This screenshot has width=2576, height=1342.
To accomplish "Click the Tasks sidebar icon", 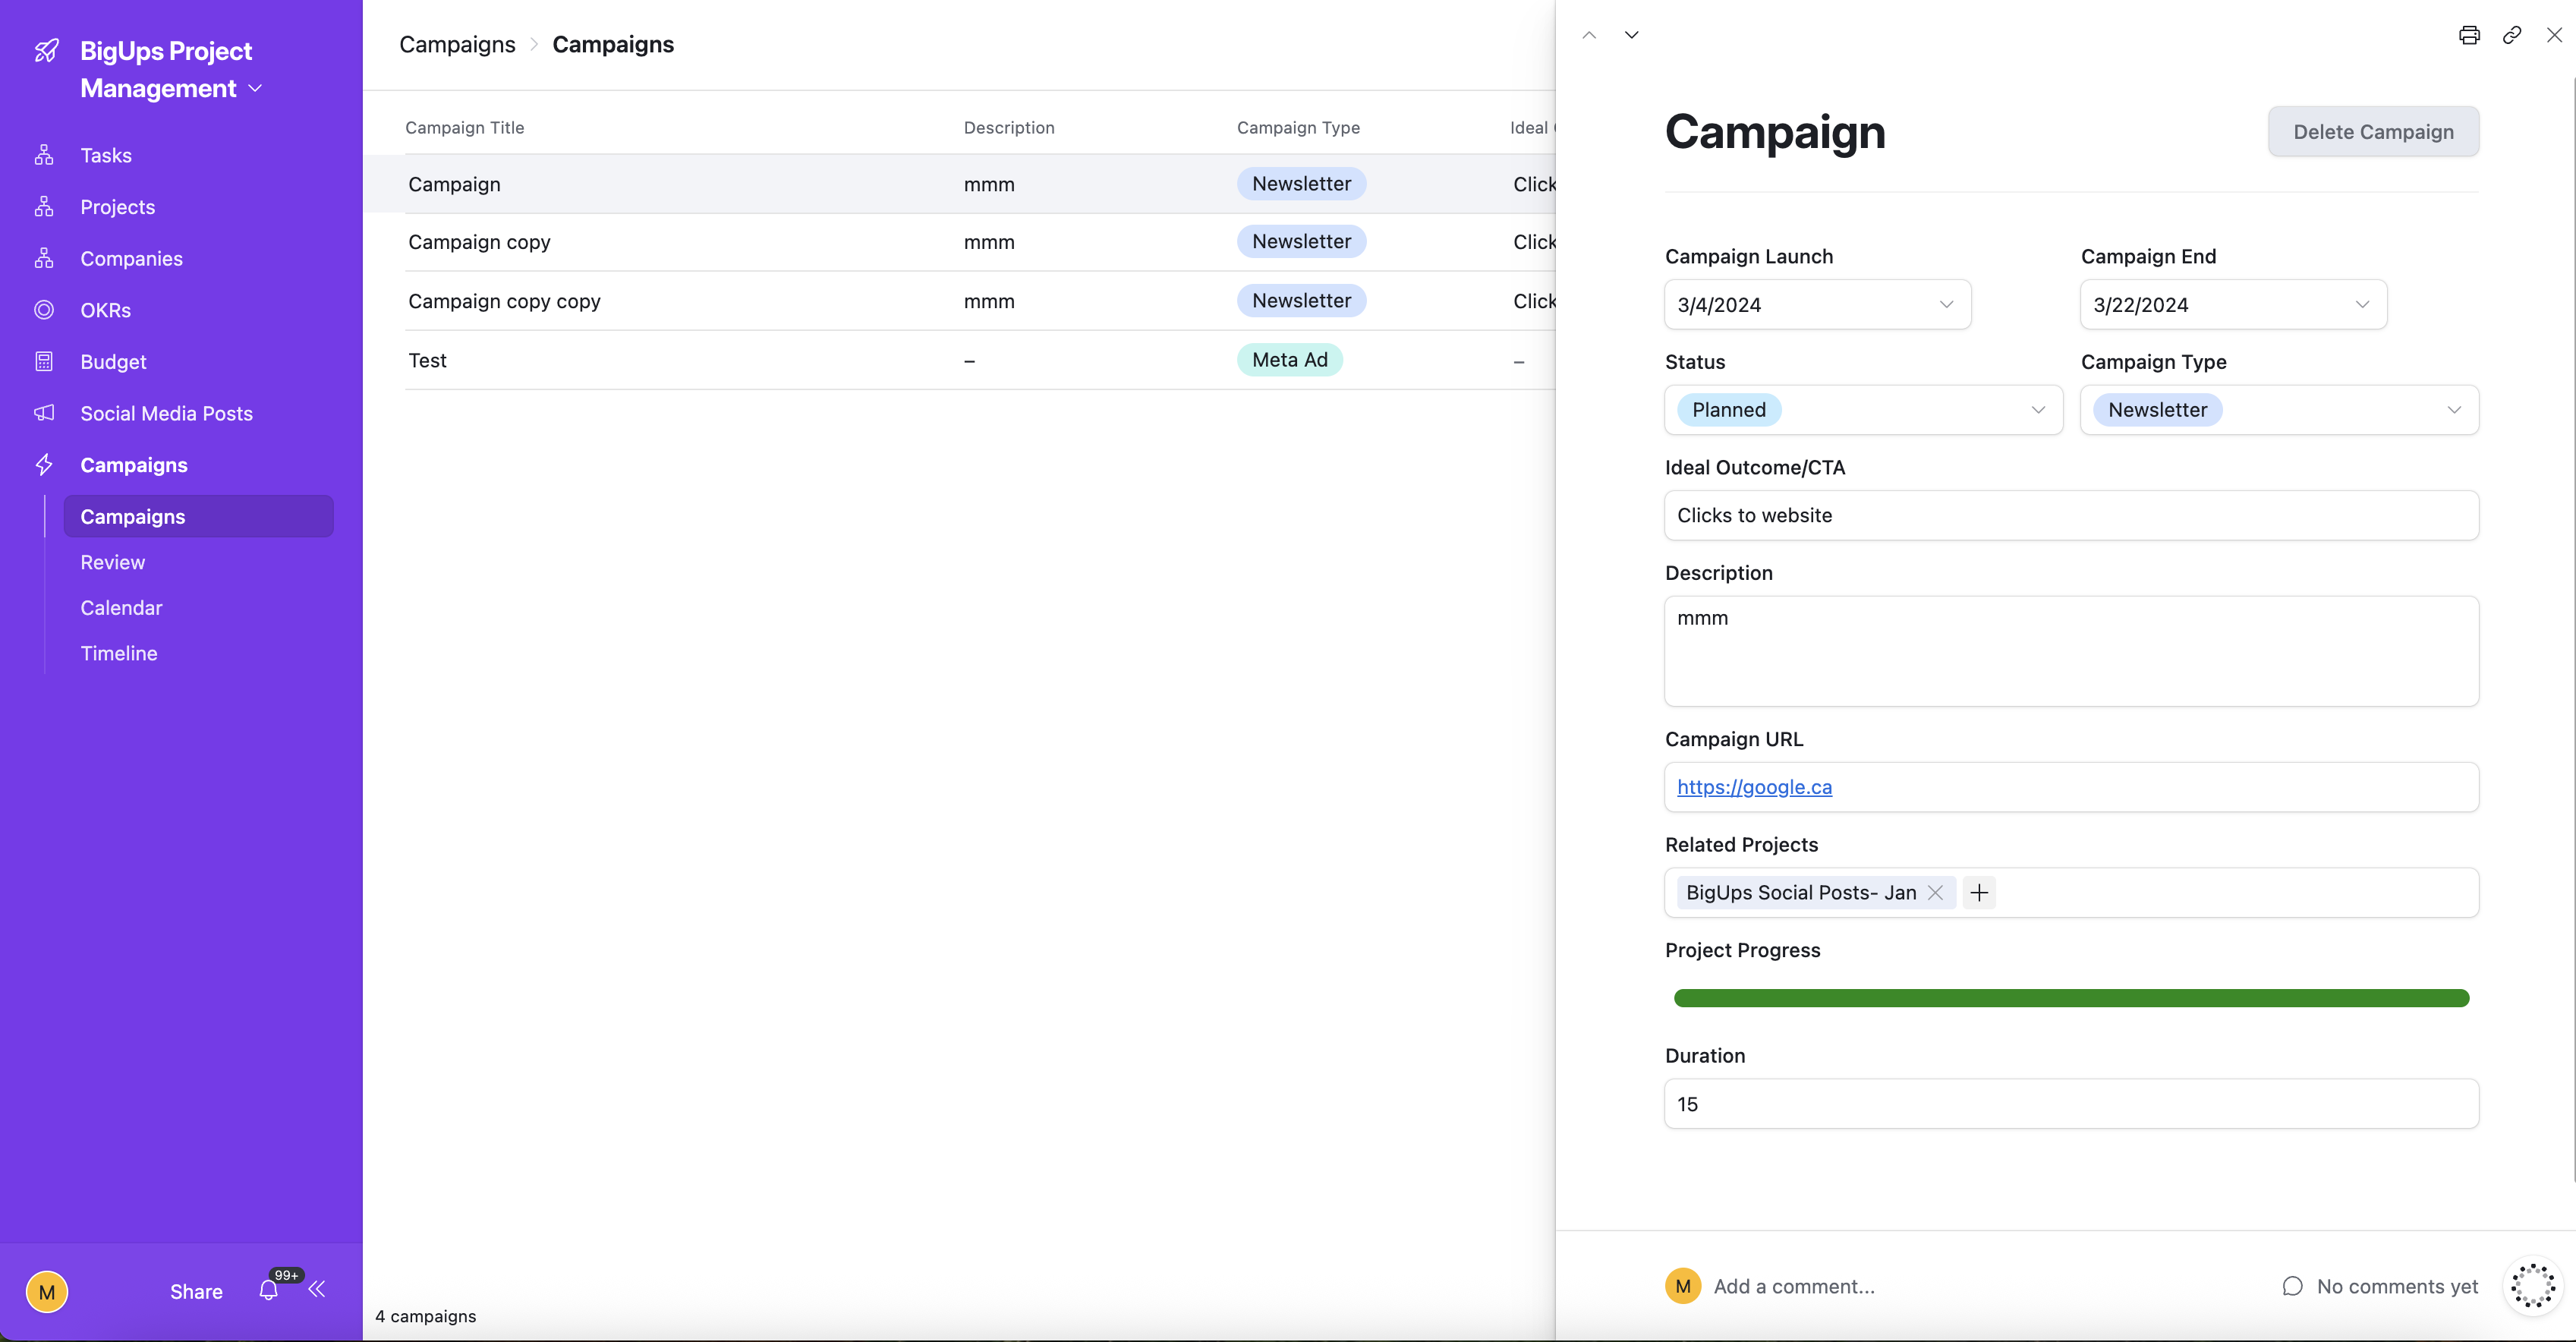I will 44,155.
